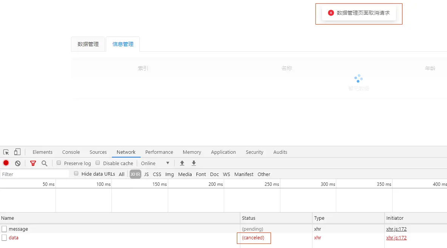Image resolution: width=447 pixels, height=248 pixels.
Task: Select the message request row
Action: pyautogui.click(x=224, y=229)
